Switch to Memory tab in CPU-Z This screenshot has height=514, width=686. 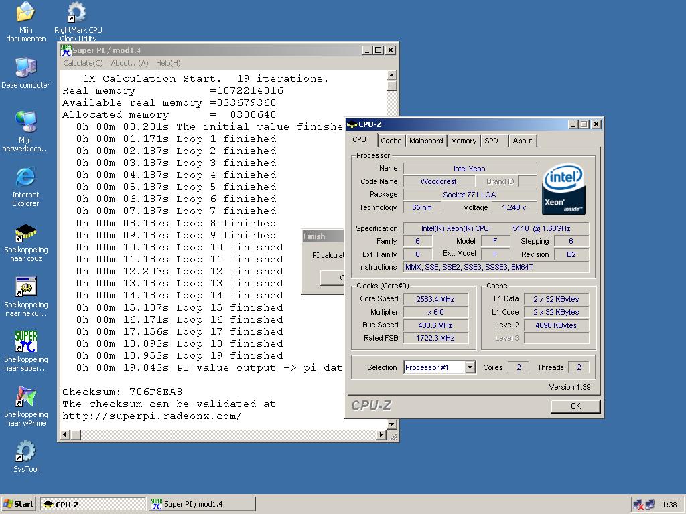464,141
